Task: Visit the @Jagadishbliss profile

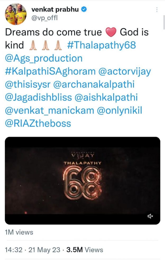Action: [39, 98]
